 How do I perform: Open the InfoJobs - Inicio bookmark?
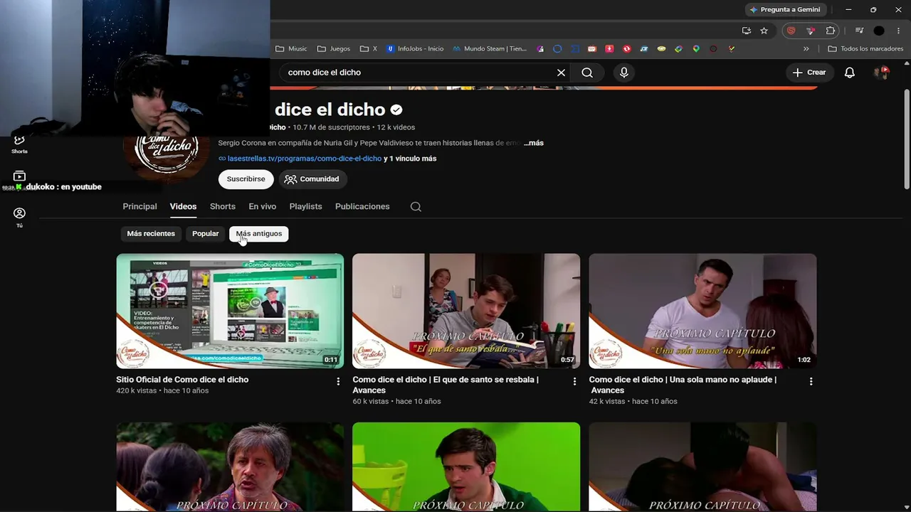415,49
